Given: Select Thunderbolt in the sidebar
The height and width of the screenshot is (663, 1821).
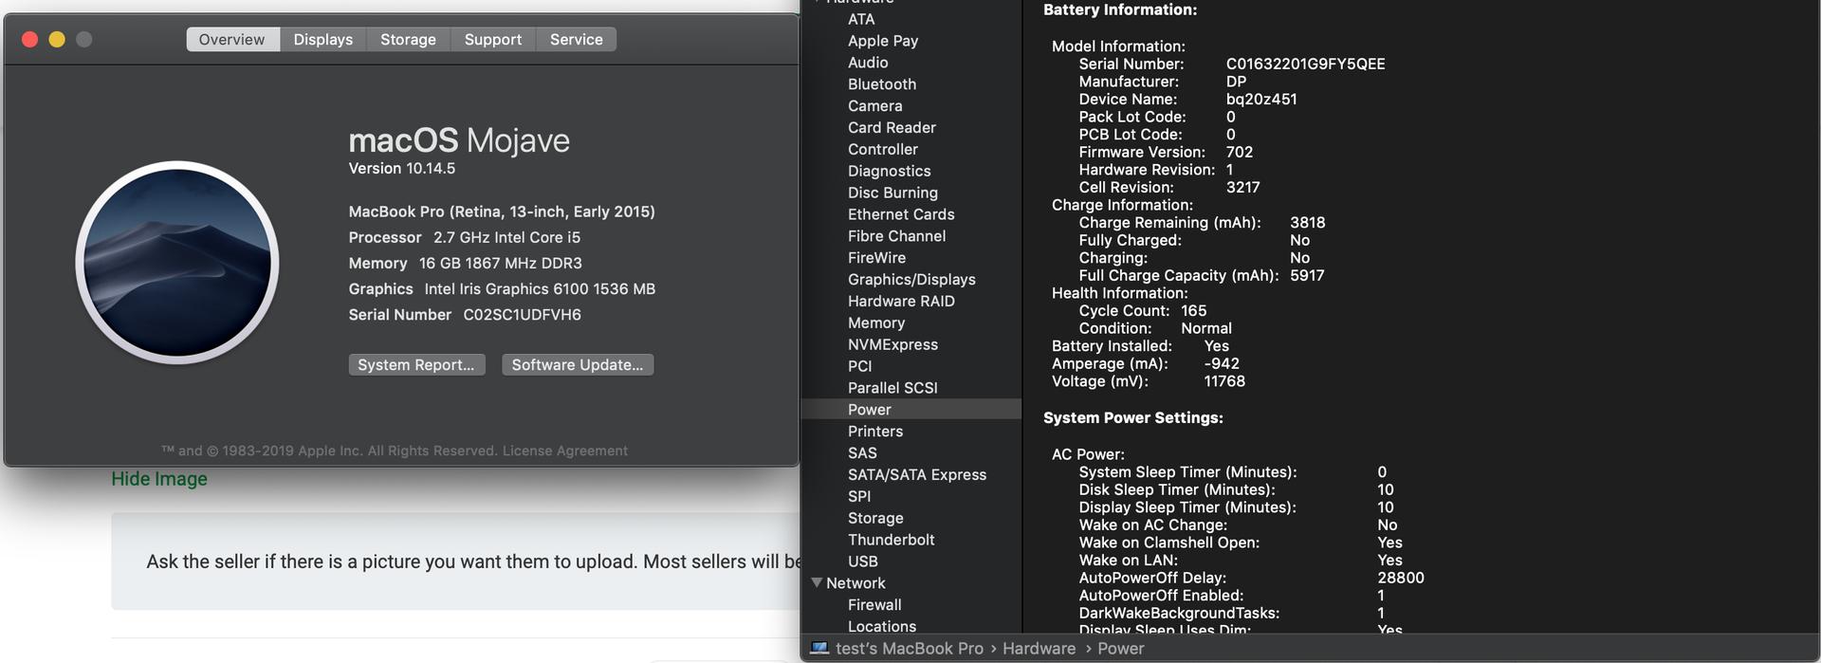Looking at the screenshot, I should click(x=891, y=540).
